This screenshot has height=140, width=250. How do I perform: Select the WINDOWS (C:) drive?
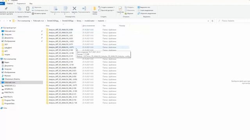pos(10,86)
